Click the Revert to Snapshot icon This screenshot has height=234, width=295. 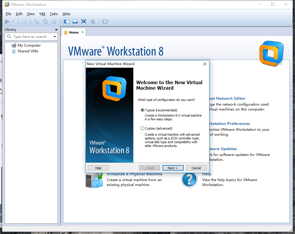point(45,21)
